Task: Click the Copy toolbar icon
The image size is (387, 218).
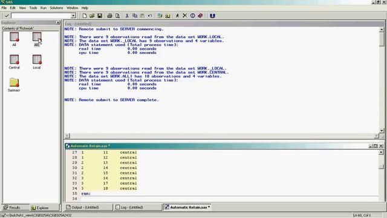Action: coord(135,16)
